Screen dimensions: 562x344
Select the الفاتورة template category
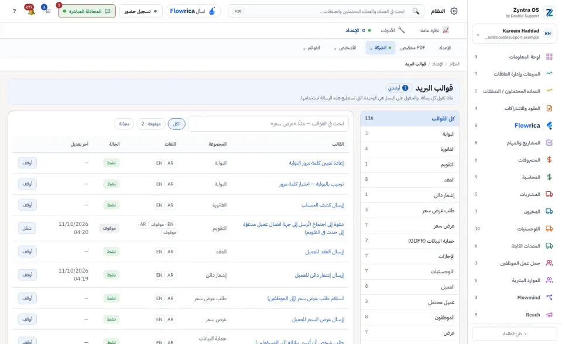tap(410, 149)
